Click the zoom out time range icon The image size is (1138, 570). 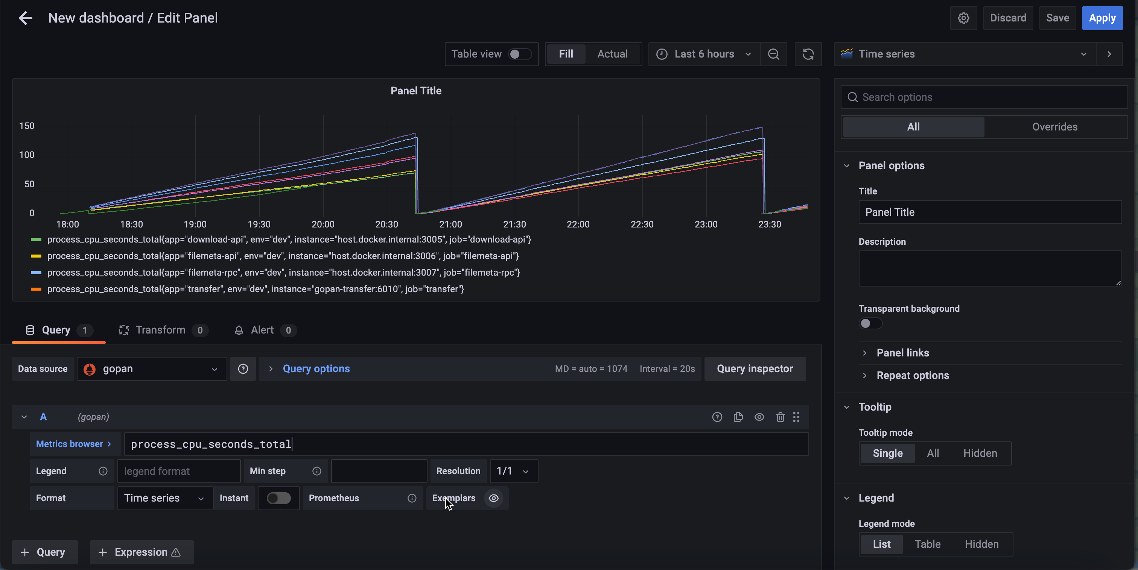tap(773, 54)
